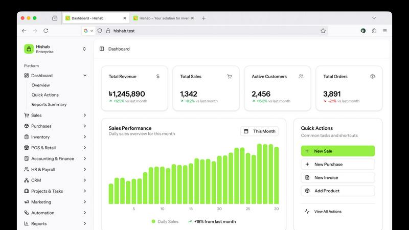Image resolution: width=409 pixels, height=230 pixels.
Task: Select Reports in sidebar
Action: click(x=55, y=223)
